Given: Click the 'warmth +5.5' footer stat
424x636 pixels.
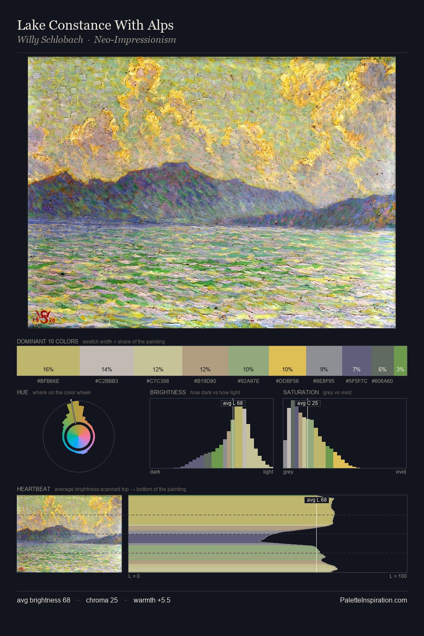Looking at the screenshot, I should pos(152,600).
